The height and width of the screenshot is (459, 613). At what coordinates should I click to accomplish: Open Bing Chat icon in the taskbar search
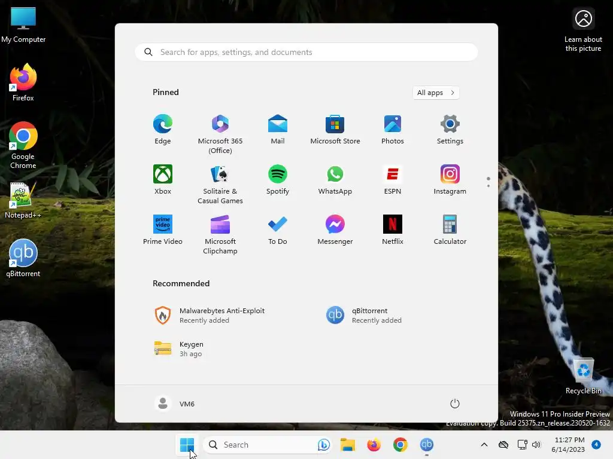(323, 445)
